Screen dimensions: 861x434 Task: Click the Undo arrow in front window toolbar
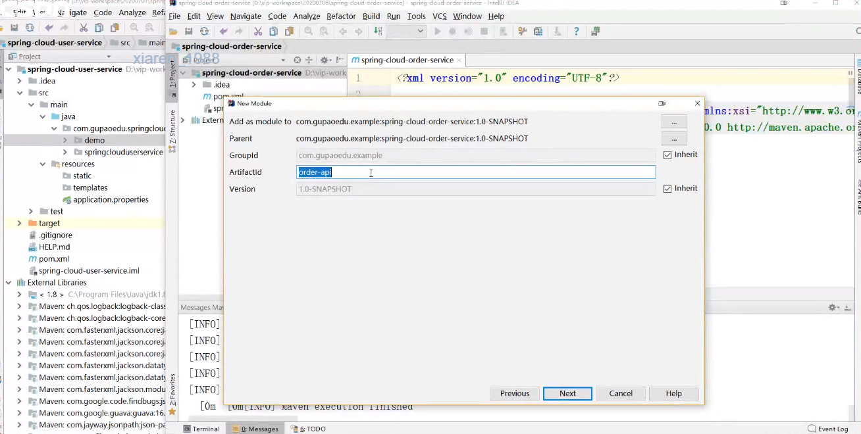(x=224, y=32)
